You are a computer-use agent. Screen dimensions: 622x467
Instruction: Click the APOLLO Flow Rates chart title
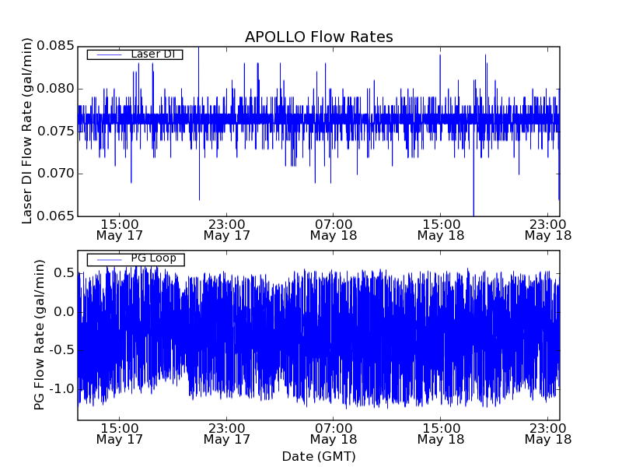click(x=319, y=37)
